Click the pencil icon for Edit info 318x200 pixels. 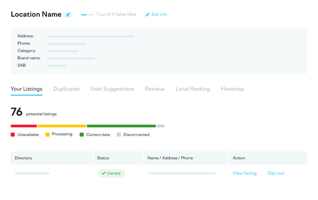pos(147,15)
